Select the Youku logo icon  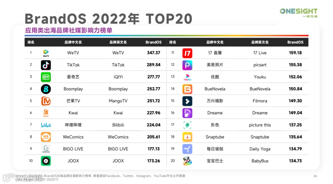[187, 77]
